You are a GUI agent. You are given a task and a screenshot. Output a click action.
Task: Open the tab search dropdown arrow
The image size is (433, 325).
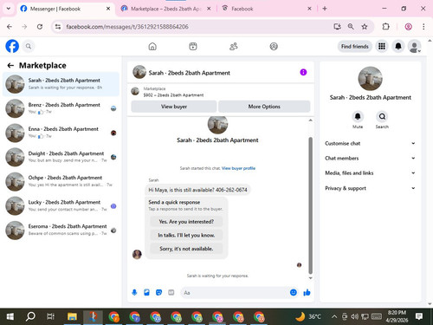coord(9,9)
